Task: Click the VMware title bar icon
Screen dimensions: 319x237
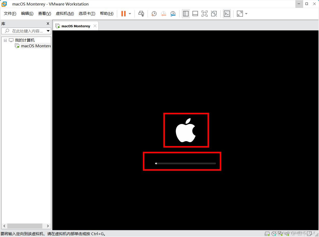Action: (4, 4)
